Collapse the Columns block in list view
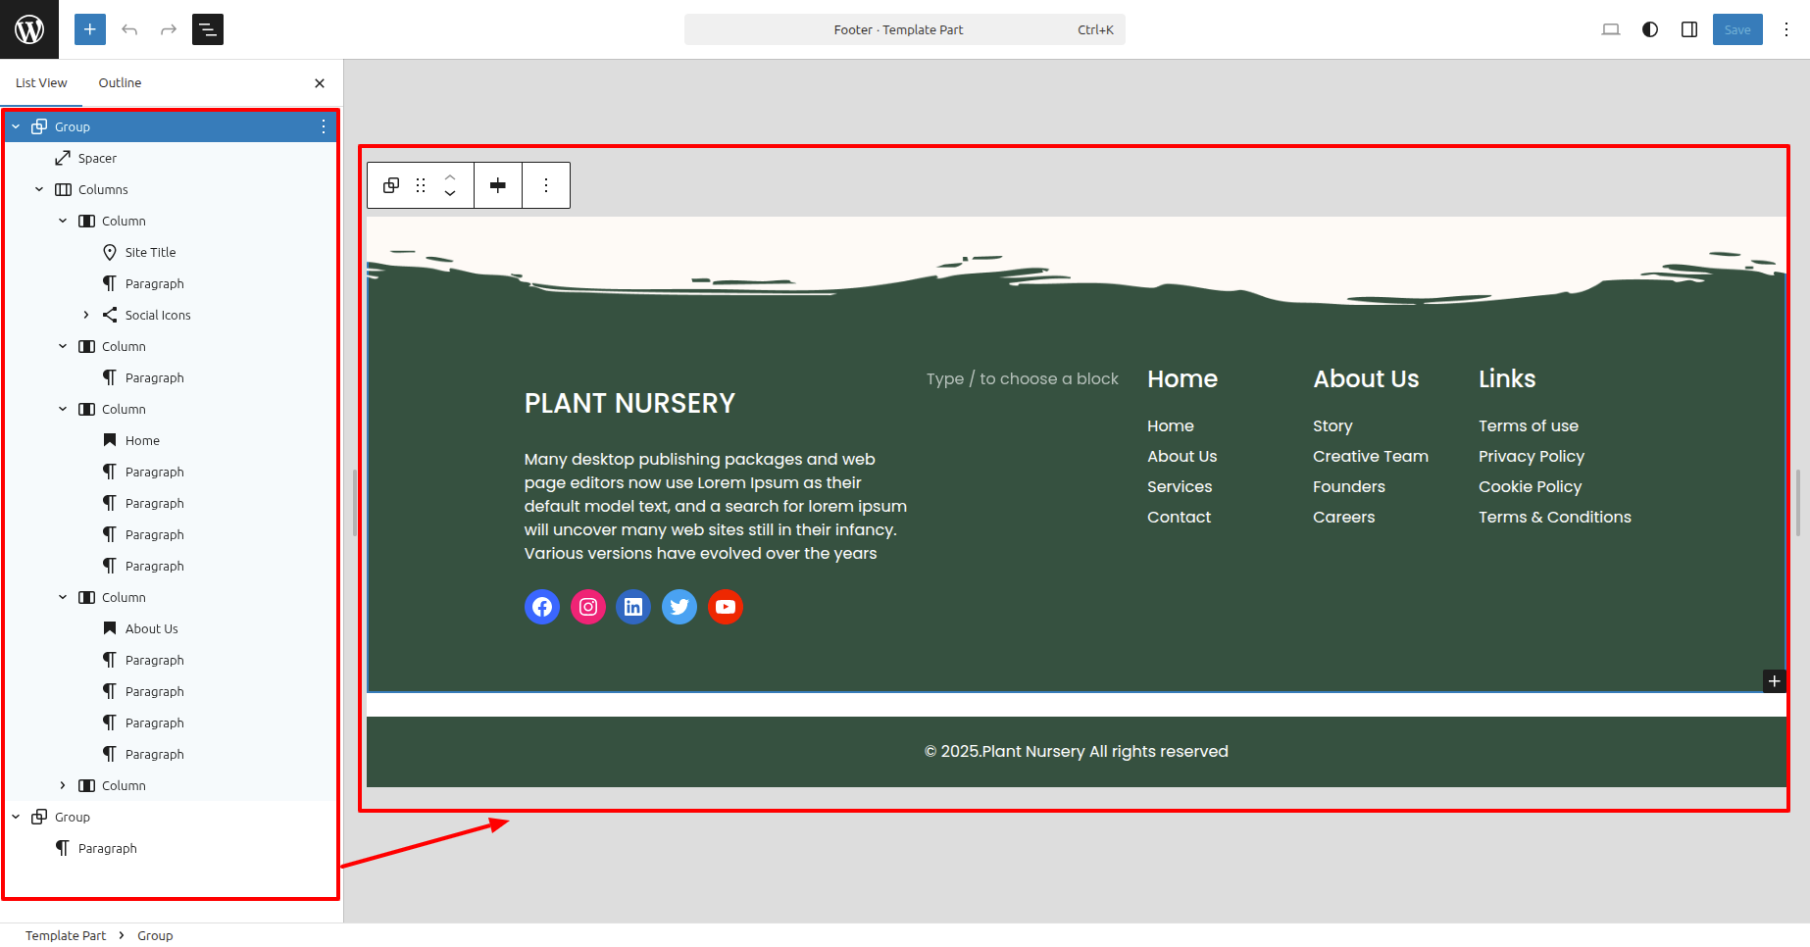Viewport: 1810px width, 947px height. pyautogui.click(x=39, y=189)
